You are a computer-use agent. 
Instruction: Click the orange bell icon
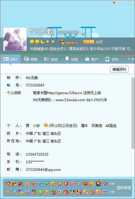(53, 184)
